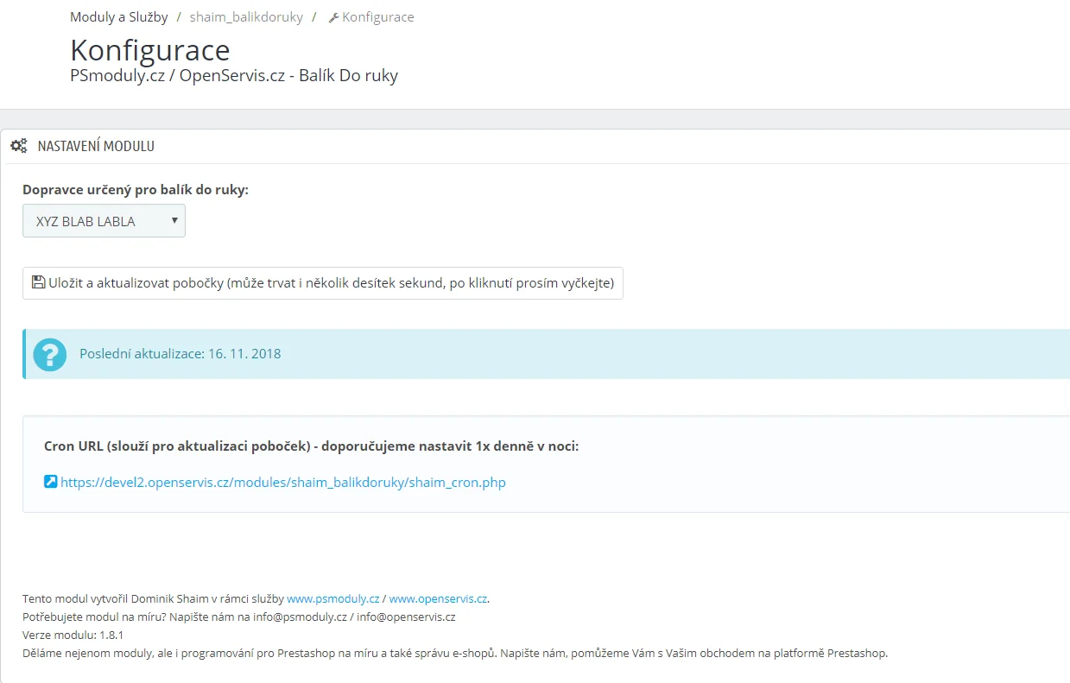Image resolution: width=1070 pixels, height=683 pixels.
Task: Visit the www.openservis.cz link
Action: tap(438, 598)
